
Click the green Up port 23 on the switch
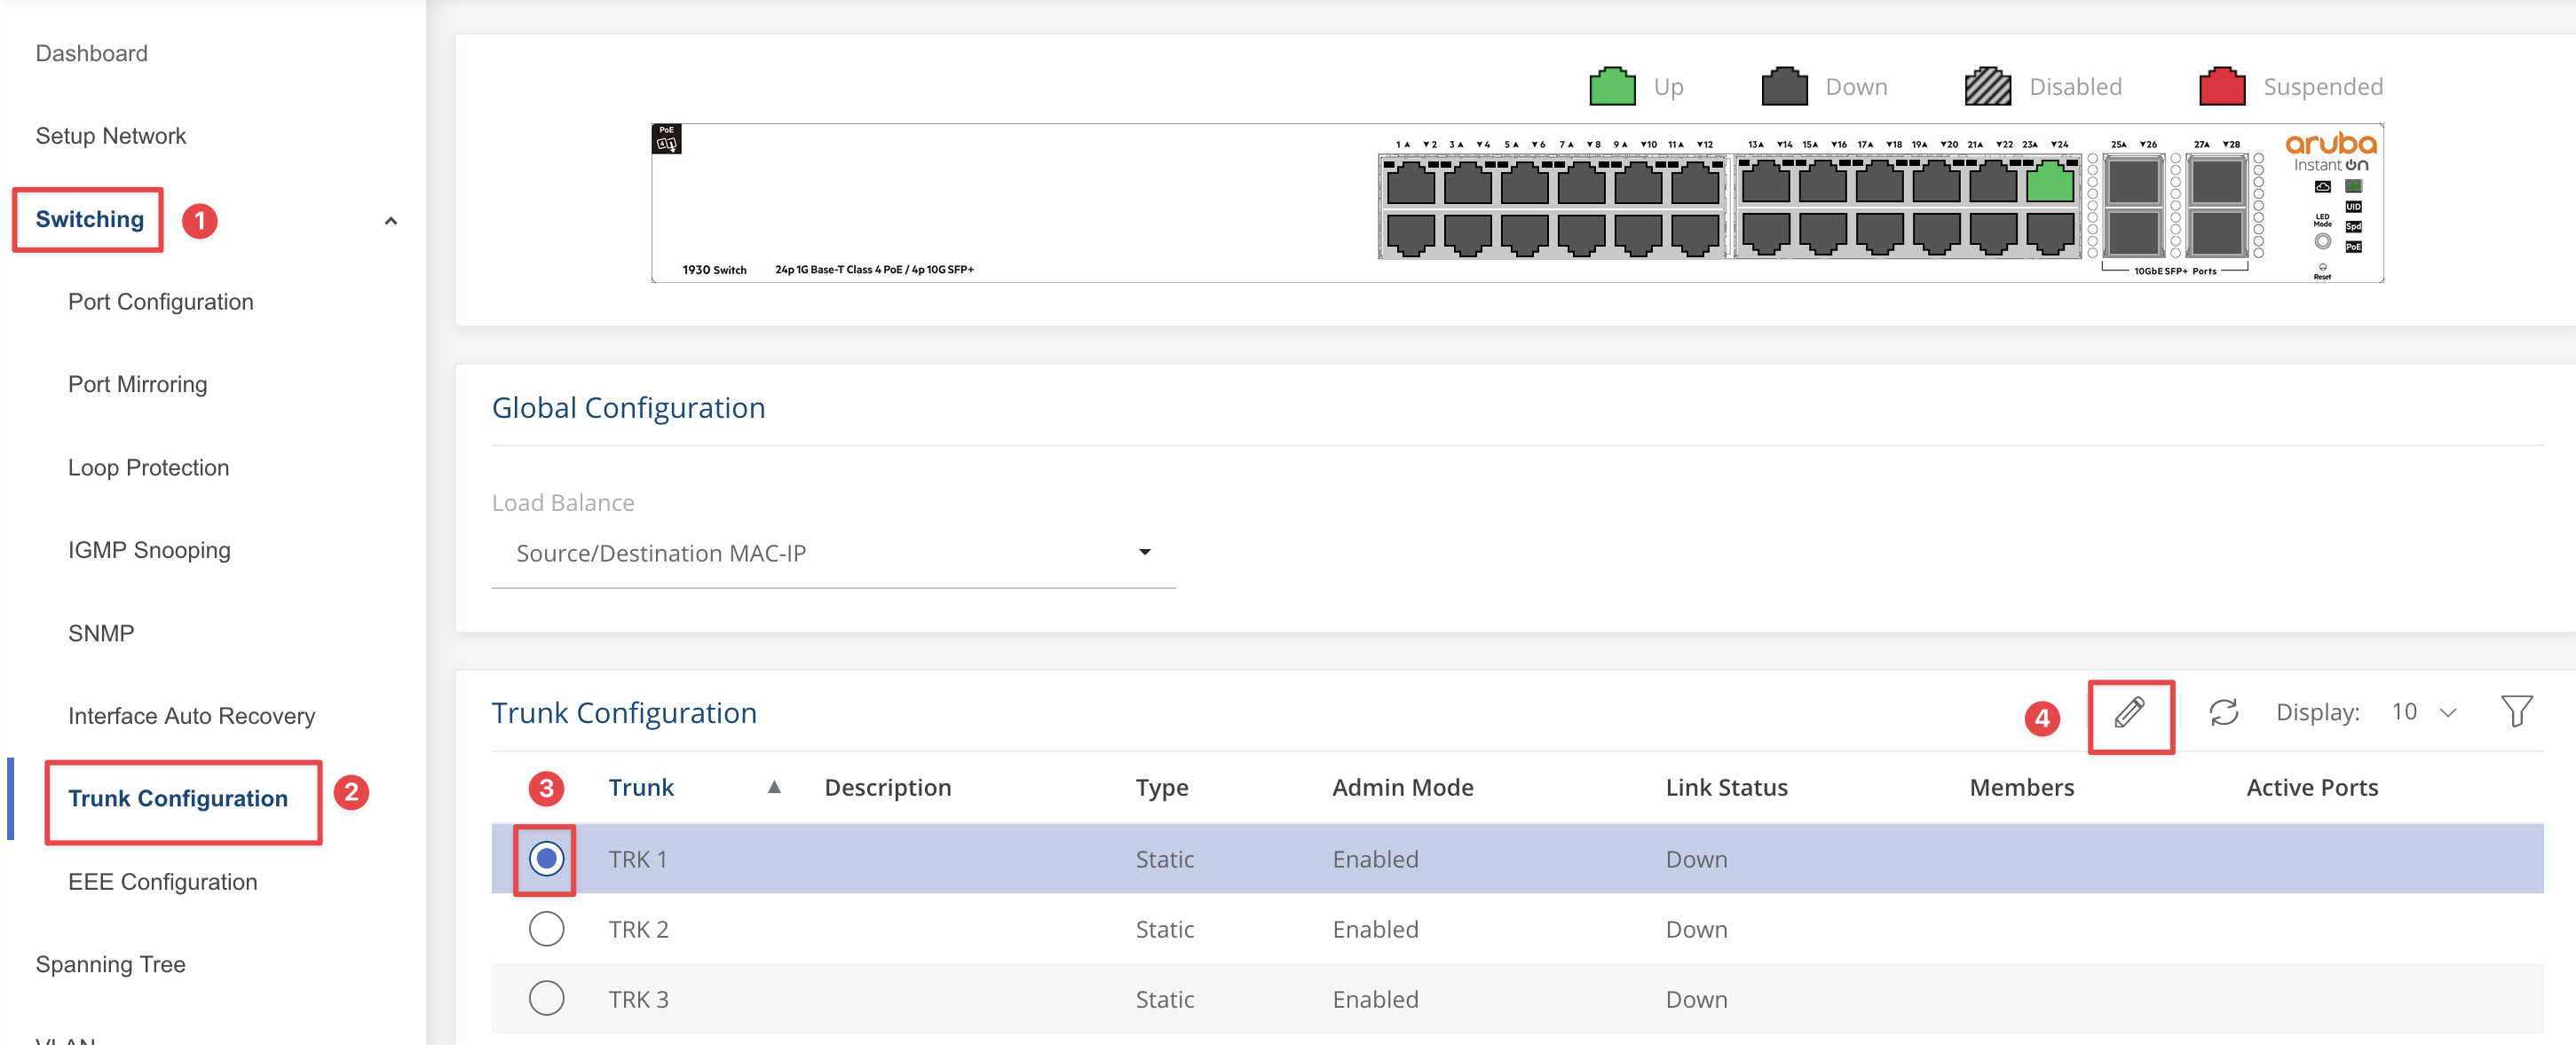click(x=2049, y=184)
